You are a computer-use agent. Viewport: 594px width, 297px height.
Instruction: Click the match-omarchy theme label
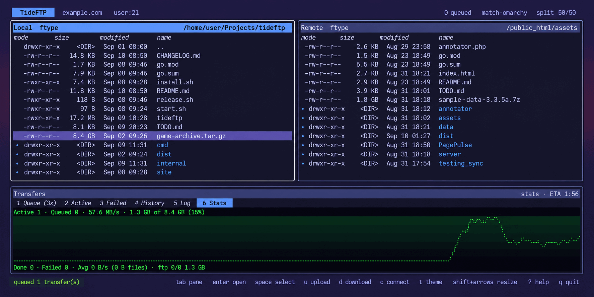504,13
